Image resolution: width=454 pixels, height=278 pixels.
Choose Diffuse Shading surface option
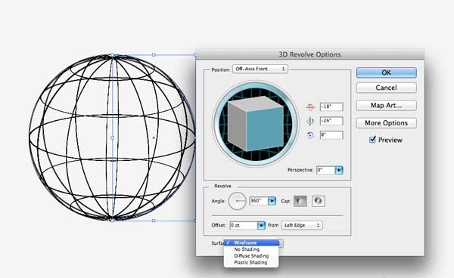251,256
